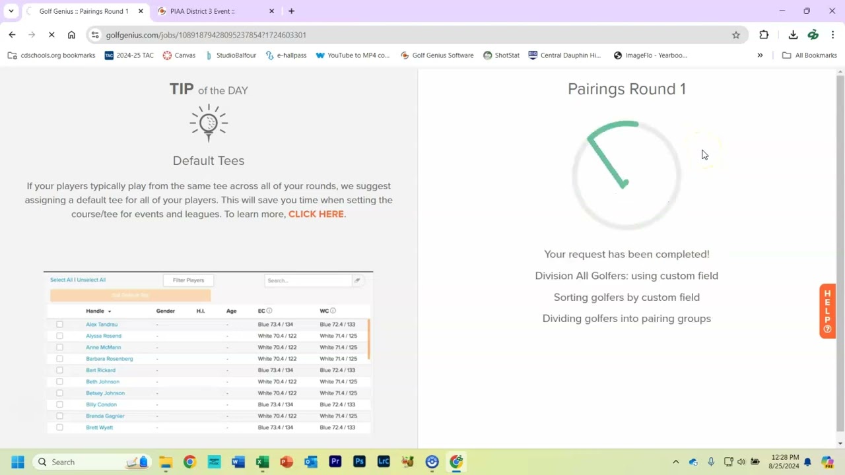Open the Extensions puzzle icon
Viewport: 845px width, 475px height.
click(x=764, y=35)
